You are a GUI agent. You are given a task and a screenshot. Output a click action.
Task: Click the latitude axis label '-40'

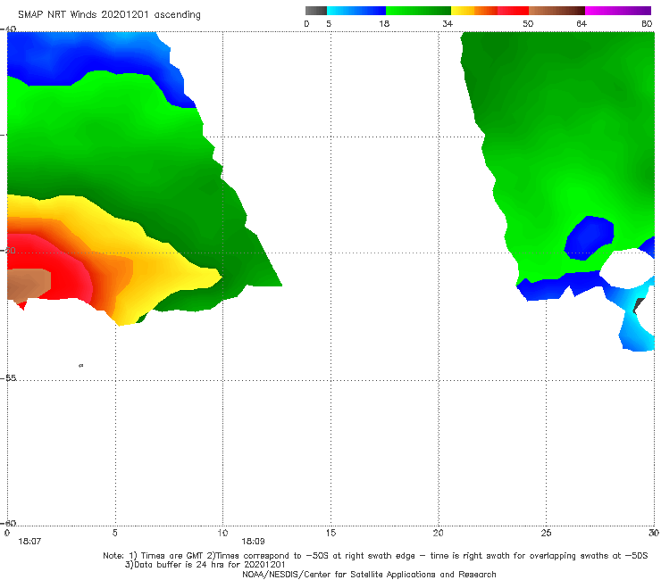point(8,29)
